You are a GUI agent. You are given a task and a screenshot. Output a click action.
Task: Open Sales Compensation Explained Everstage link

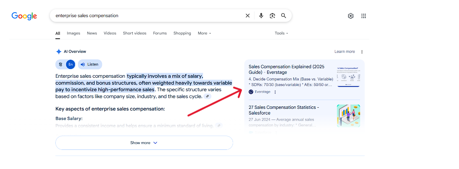coord(286,69)
